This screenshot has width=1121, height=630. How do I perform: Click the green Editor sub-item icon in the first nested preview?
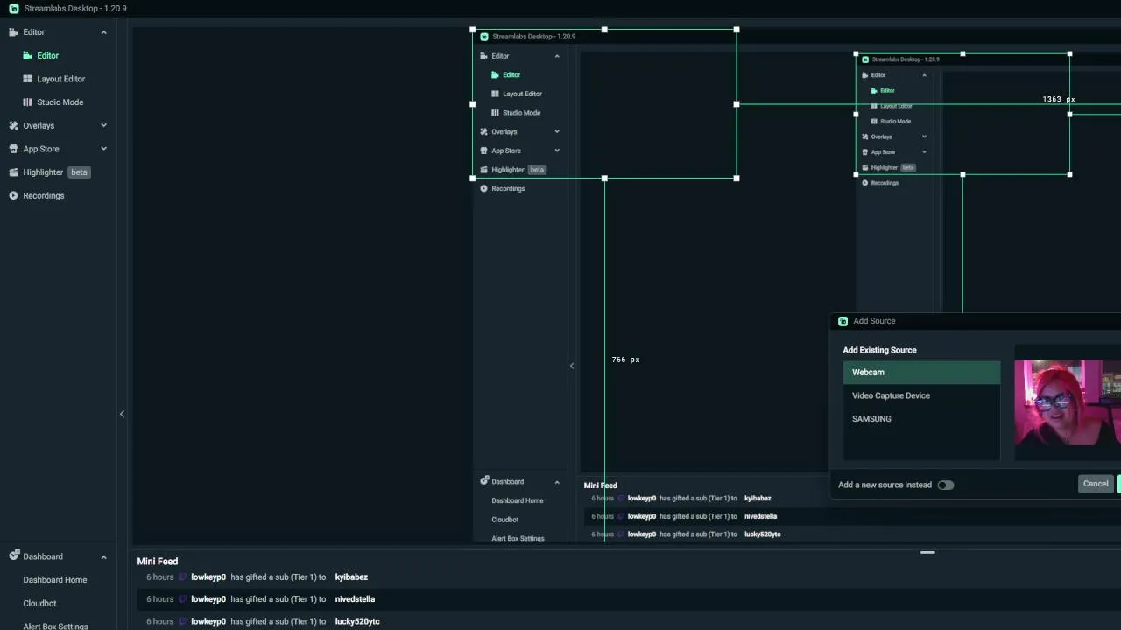(495, 75)
